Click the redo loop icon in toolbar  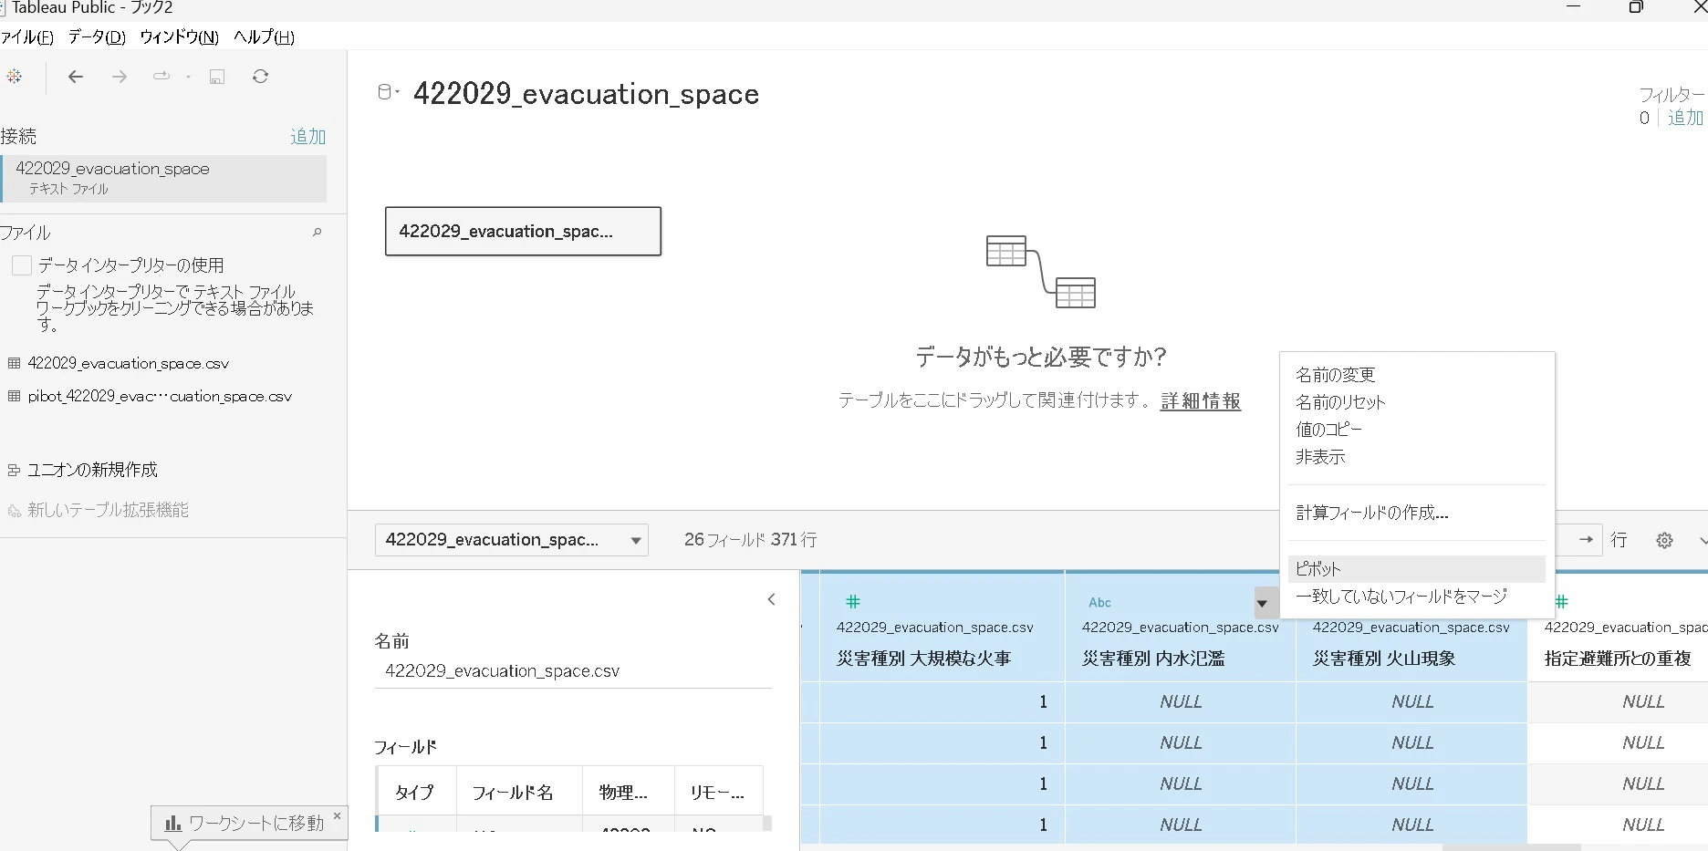coord(161,76)
